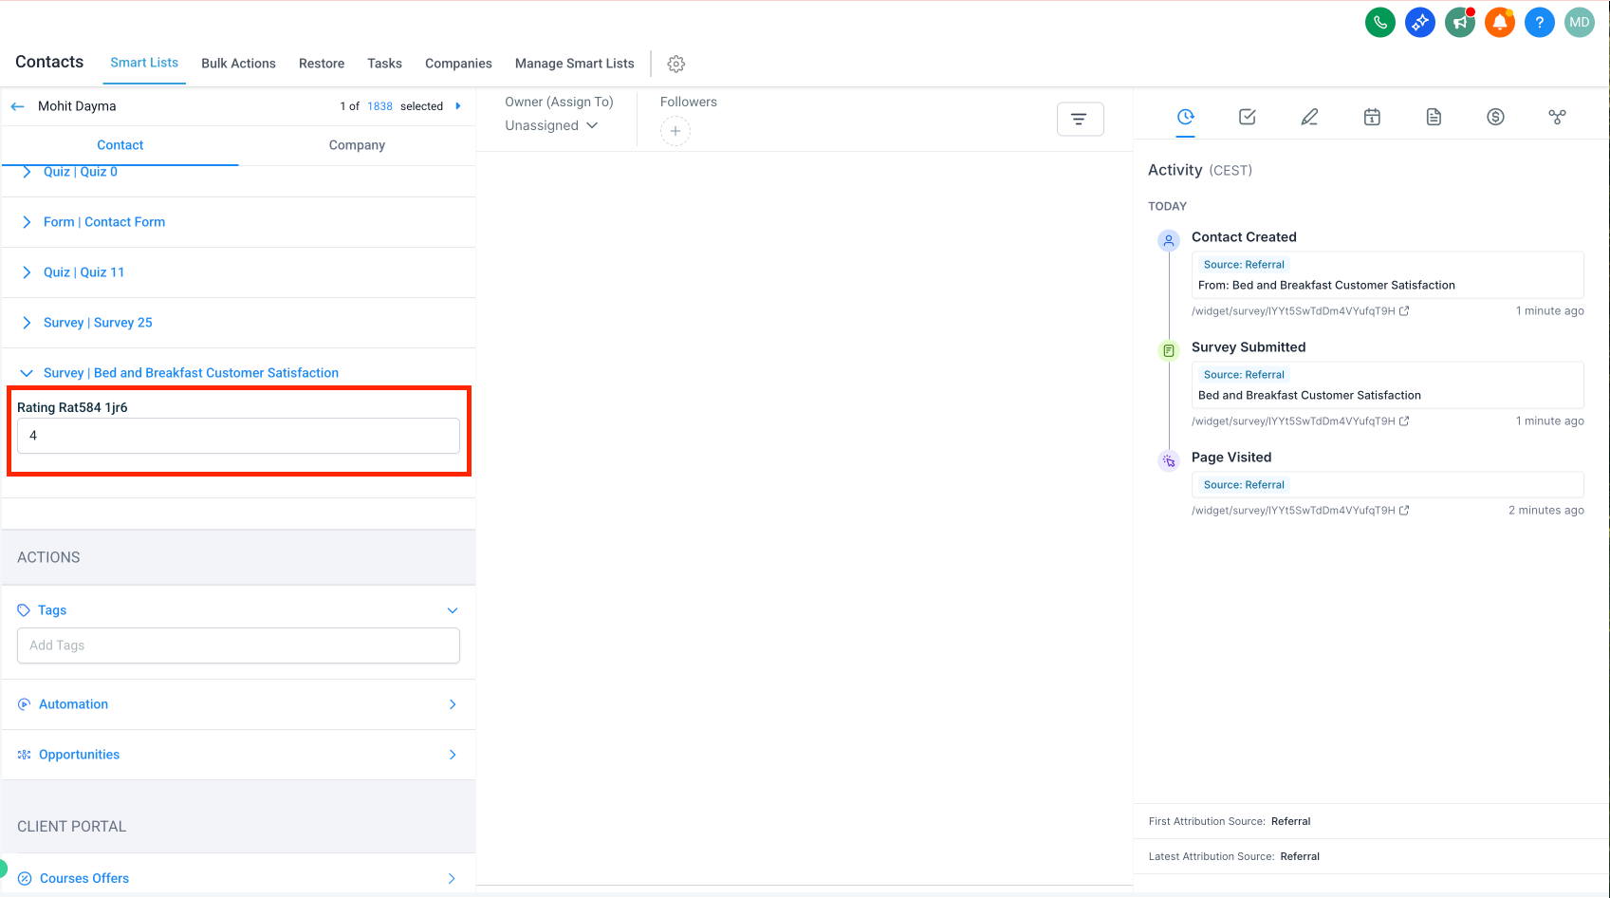The height and width of the screenshot is (898, 1610).
Task: Select the Activity clock tab icon
Action: point(1186,117)
